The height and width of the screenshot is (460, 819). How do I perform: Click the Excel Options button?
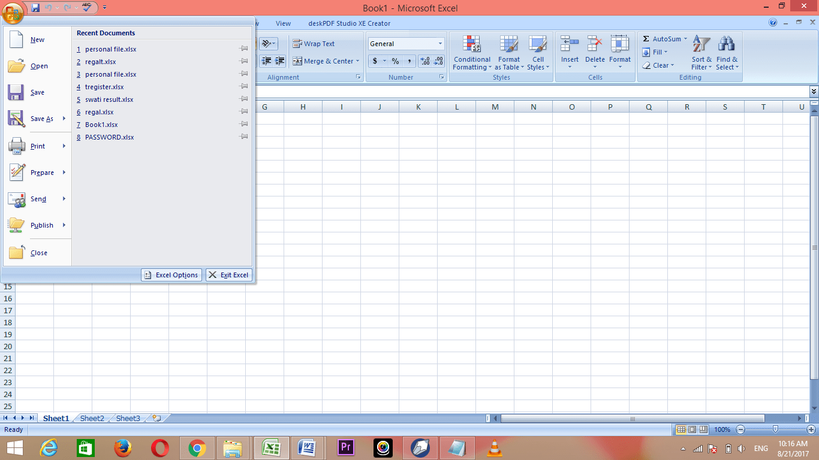(x=171, y=275)
